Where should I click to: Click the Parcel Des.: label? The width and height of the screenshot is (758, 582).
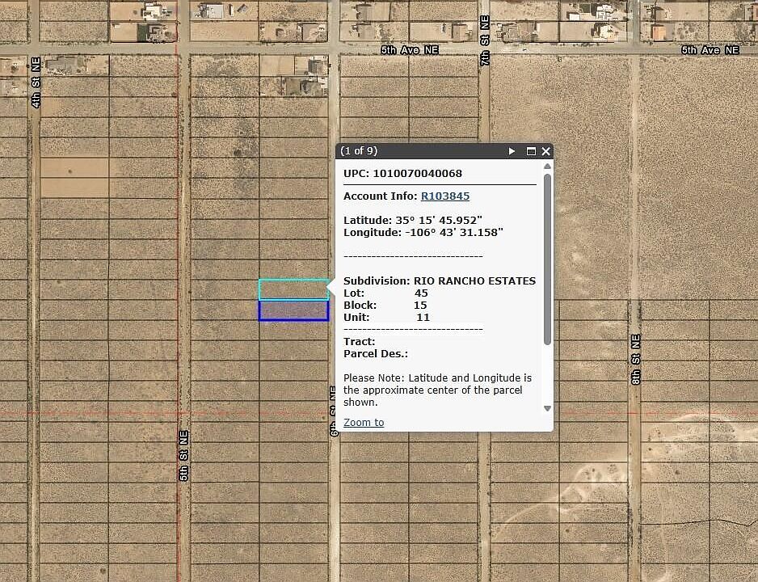tap(376, 353)
